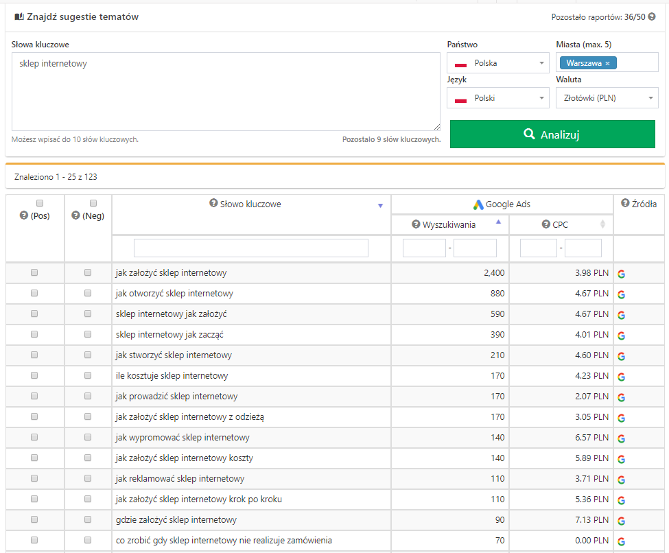Click Google source icon for 'jak założyć sklep internetowy'
This screenshot has width=669, height=553.
[x=621, y=274]
